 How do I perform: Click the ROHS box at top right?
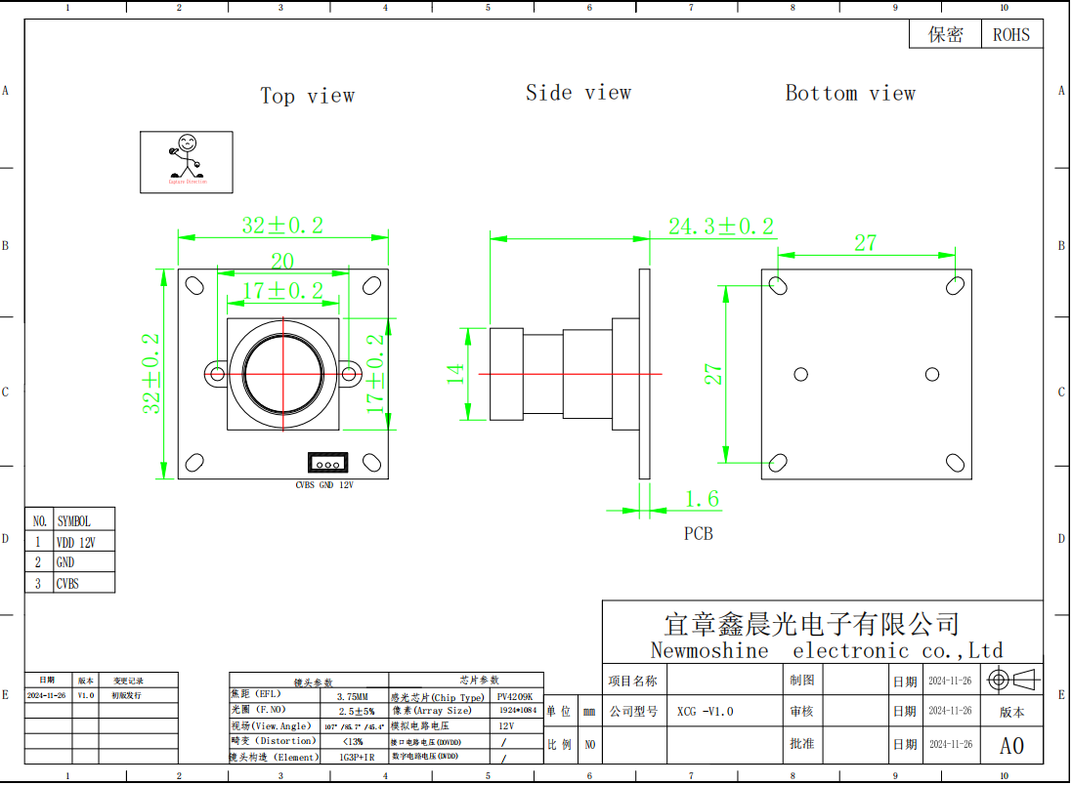pos(1011,34)
